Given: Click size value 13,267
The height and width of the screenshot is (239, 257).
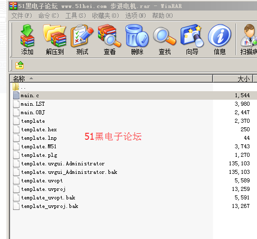Looking at the screenshot, I should pos(241,206).
